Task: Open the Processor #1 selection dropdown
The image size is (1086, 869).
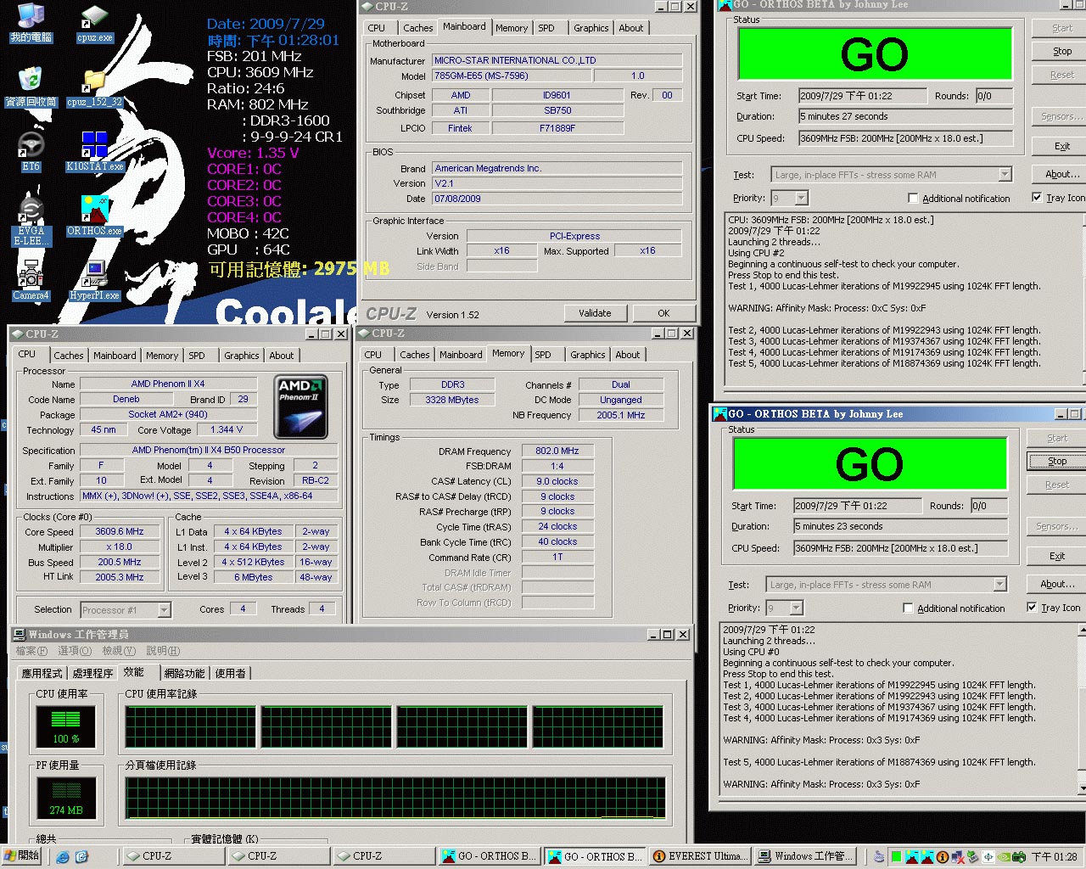Action: (x=164, y=609)
